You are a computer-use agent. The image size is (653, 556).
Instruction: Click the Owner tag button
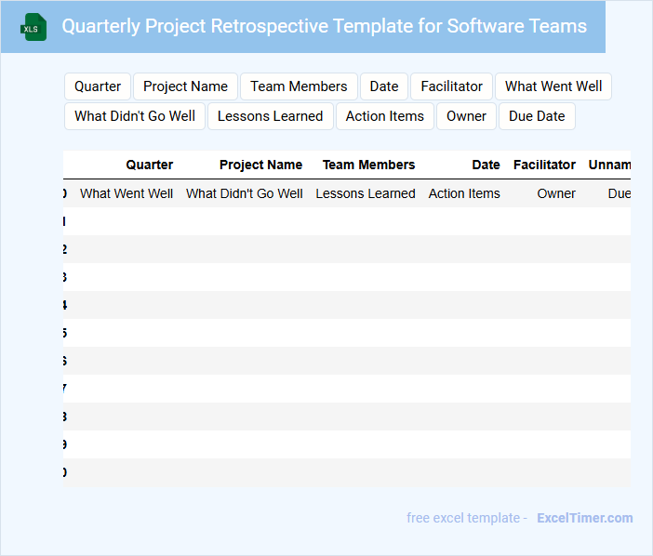click(x=466, y=116)
